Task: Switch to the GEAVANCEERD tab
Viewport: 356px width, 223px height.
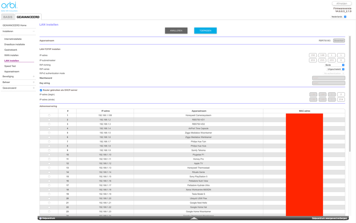Action: pyautogui.click(x=28, y=17)
